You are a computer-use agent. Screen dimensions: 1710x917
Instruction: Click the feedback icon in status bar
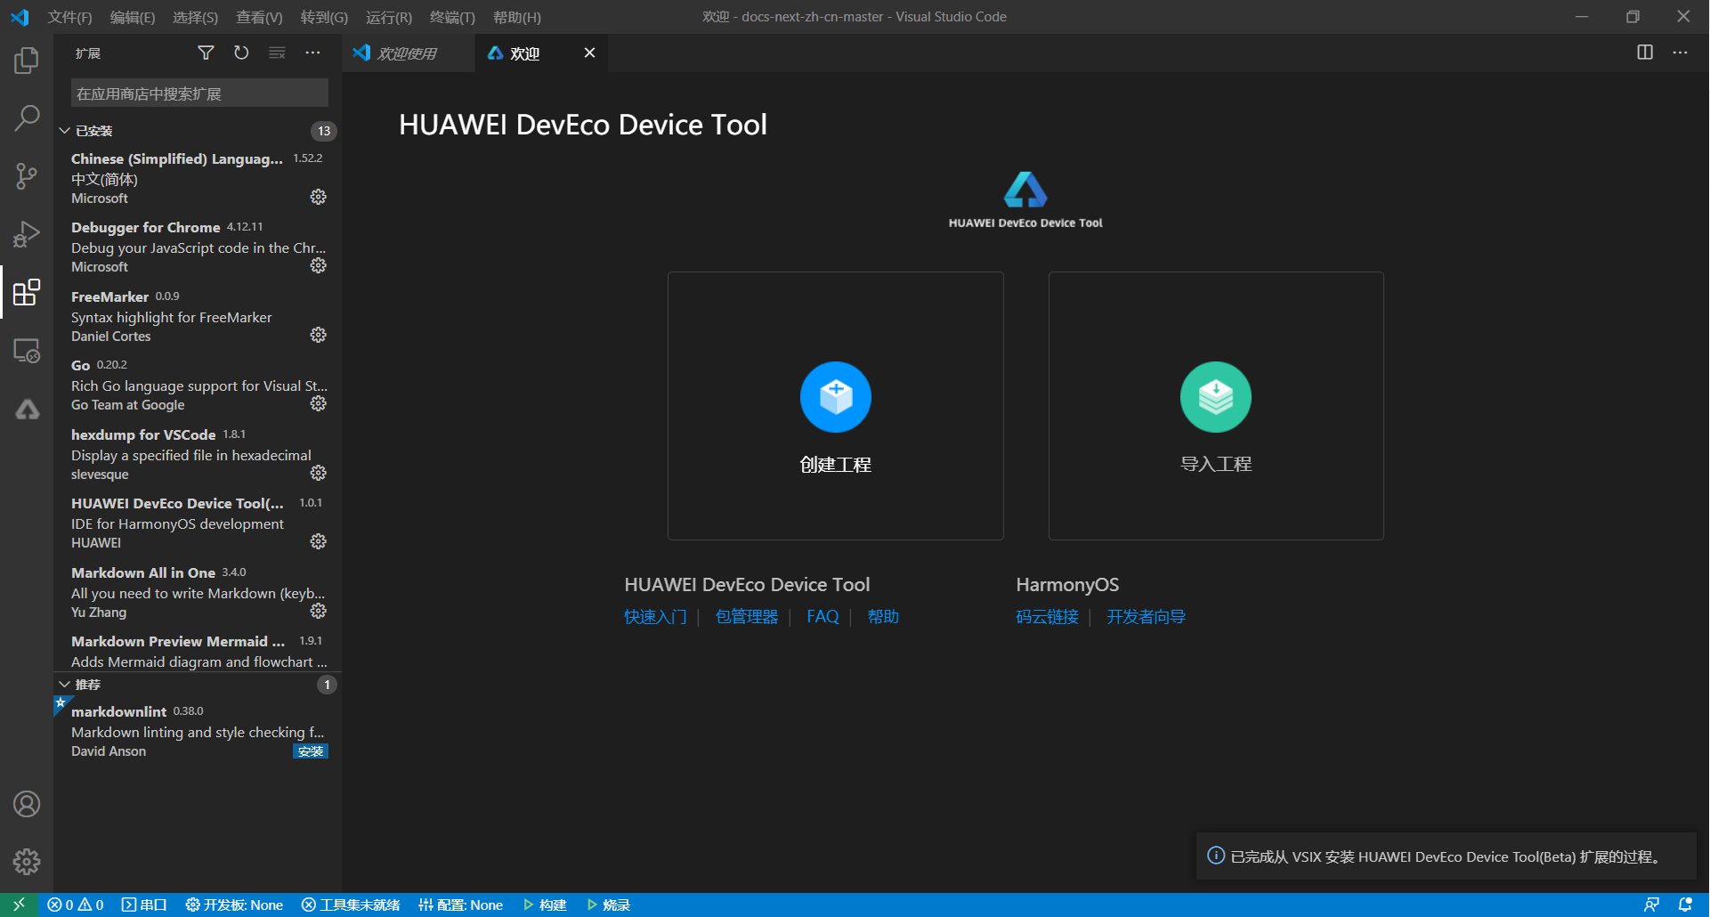1651,905
